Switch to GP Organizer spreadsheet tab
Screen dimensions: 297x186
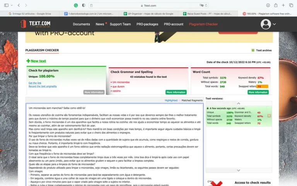point(148,14)
